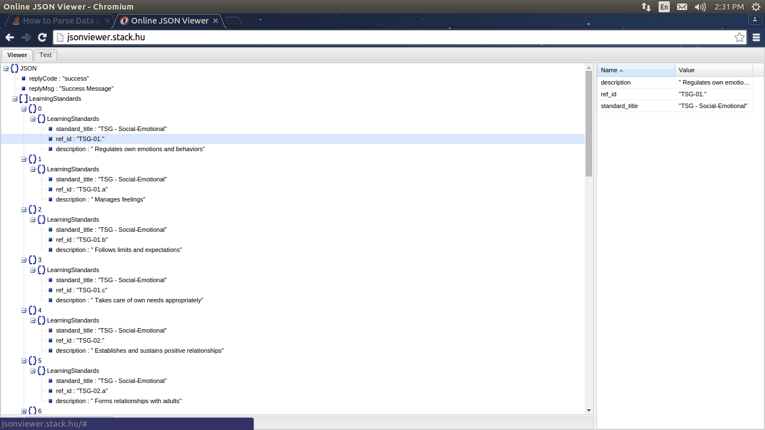Expand array item 6
Viewport: 765px width, 430px height.
point(24,411)
